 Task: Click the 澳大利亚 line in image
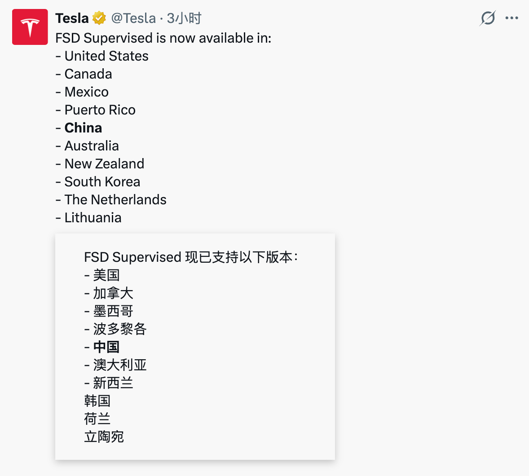[x=115, y=365]
